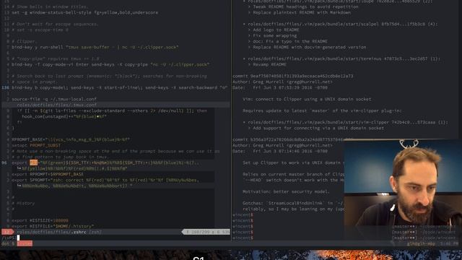The height and width of the screenshot is (260, 462).
Task: Click the 'RPROMPT_BASE=' assignment line
Action: (71, 139)
